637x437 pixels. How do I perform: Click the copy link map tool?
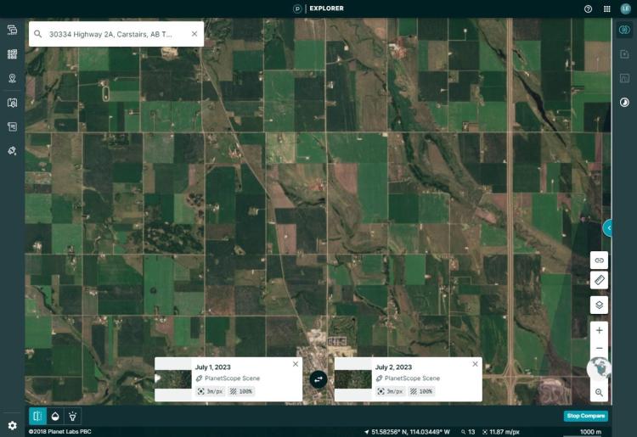[599, 261]
